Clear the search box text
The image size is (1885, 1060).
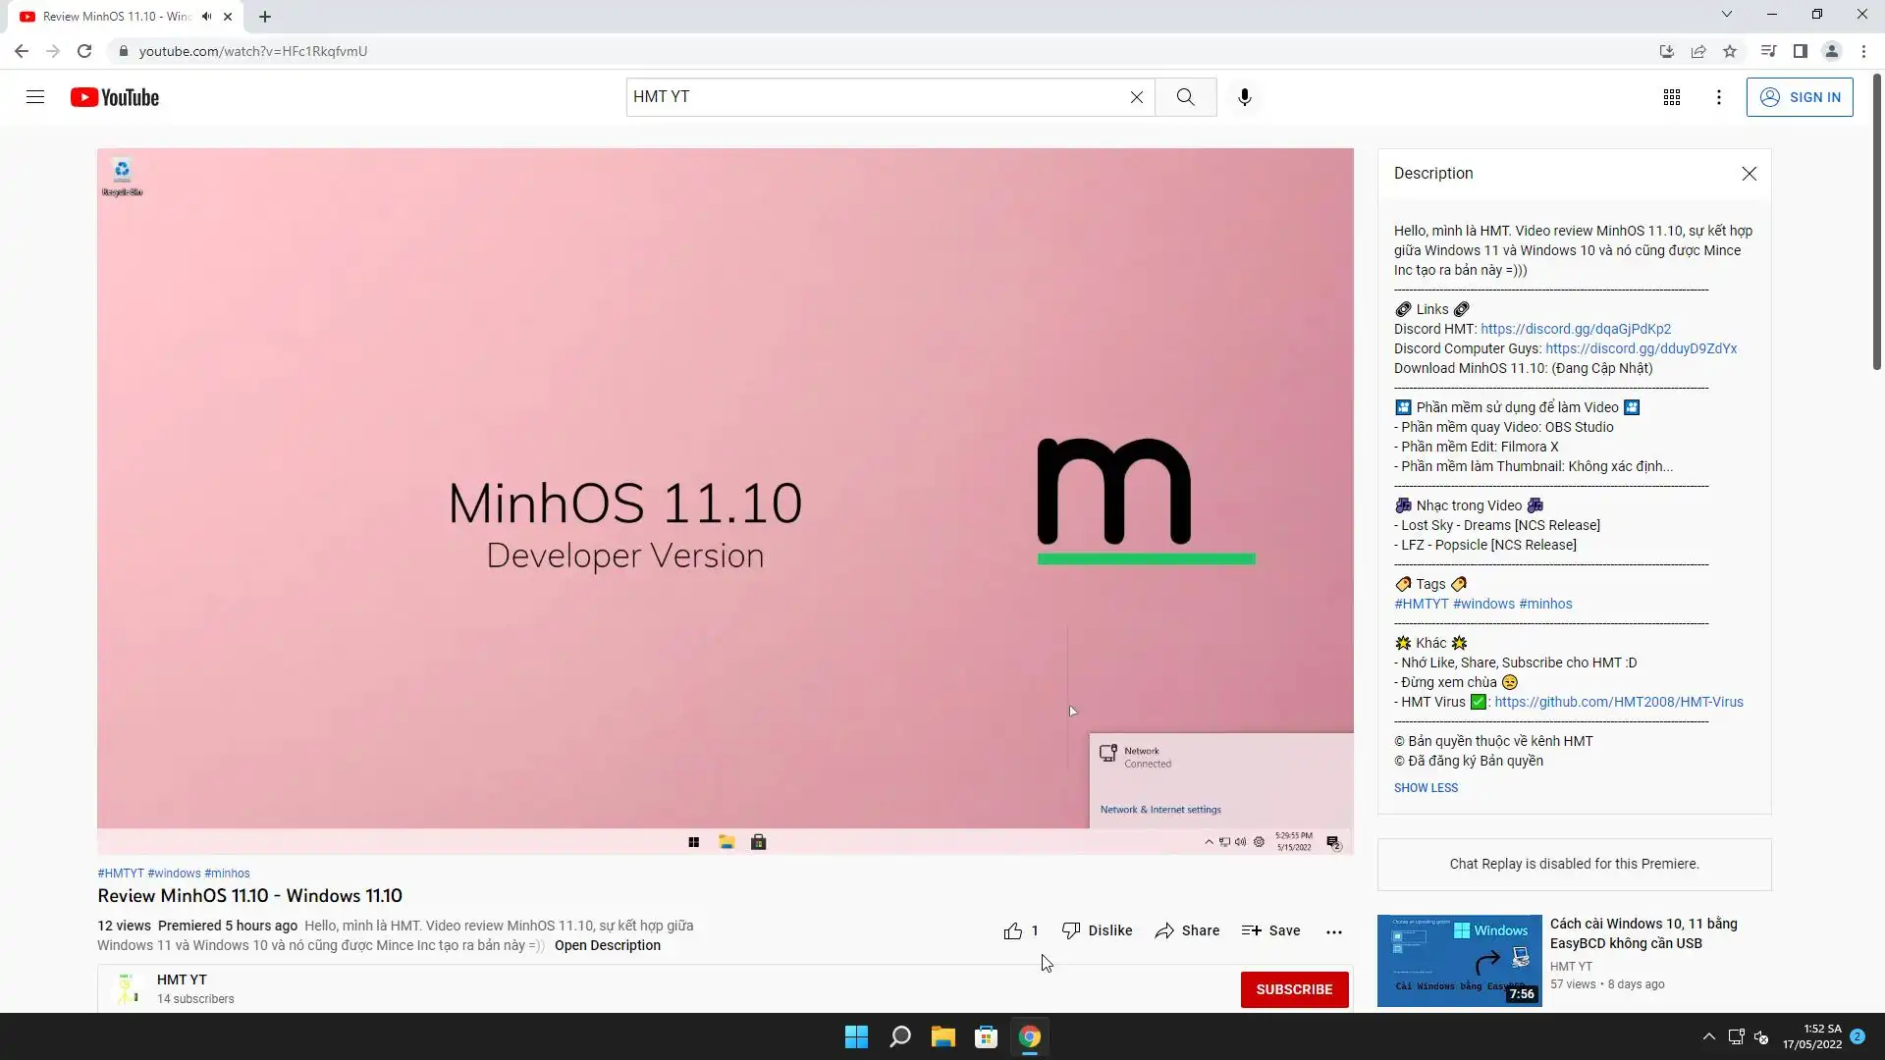1136,97
